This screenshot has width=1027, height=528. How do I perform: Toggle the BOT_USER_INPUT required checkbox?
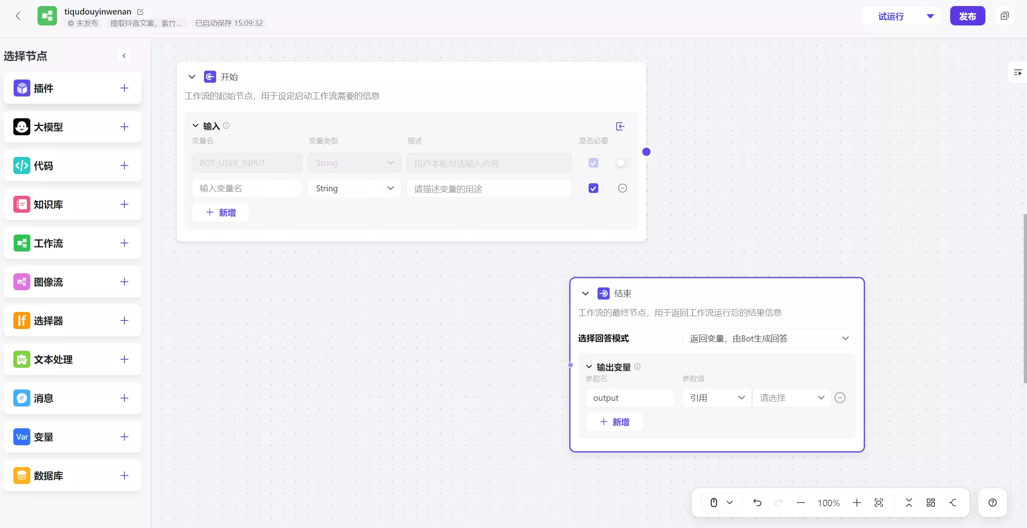pos(593,163)
